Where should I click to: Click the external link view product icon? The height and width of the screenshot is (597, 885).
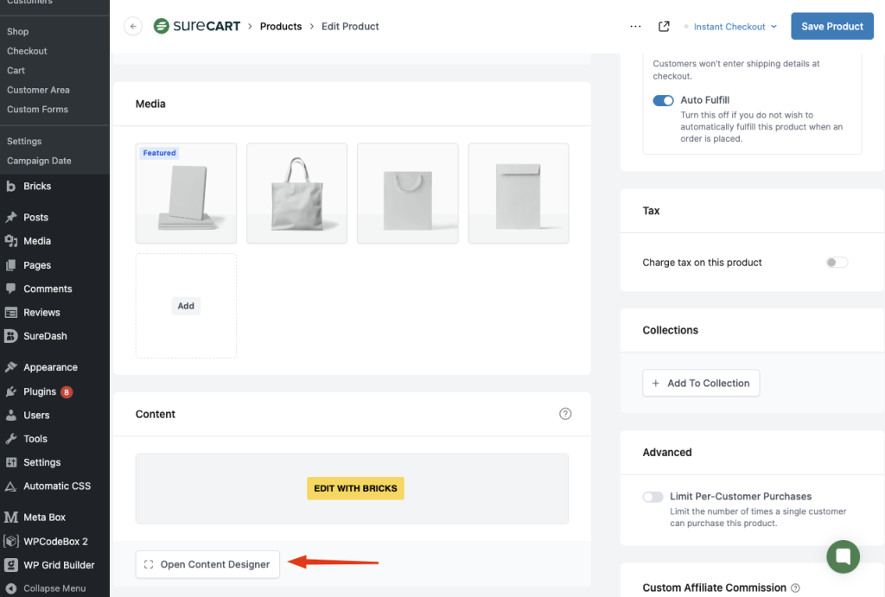tap(664, 27)
